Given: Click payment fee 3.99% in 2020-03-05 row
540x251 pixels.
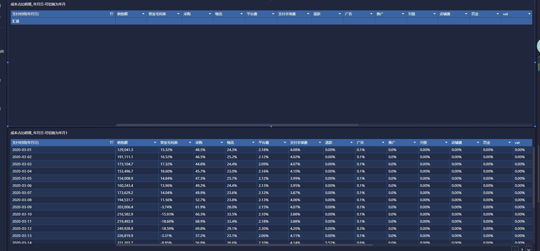Looking at the screenshot, I should [x=295, y=179].
